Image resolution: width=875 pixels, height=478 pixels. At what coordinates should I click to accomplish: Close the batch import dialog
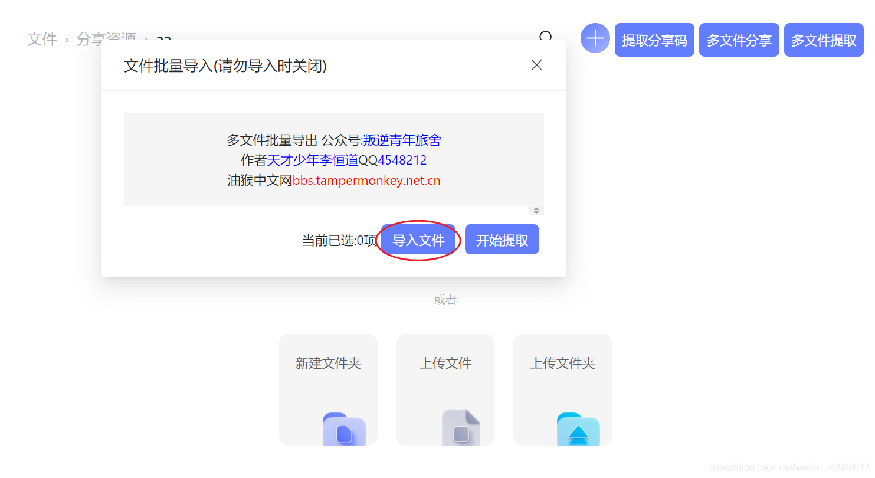(536, 65)
